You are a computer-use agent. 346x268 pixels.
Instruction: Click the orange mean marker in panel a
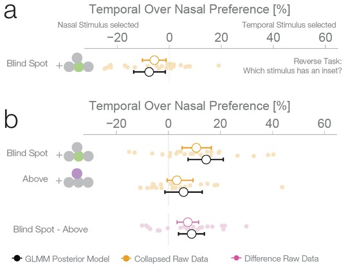click(x=154, y=60)
